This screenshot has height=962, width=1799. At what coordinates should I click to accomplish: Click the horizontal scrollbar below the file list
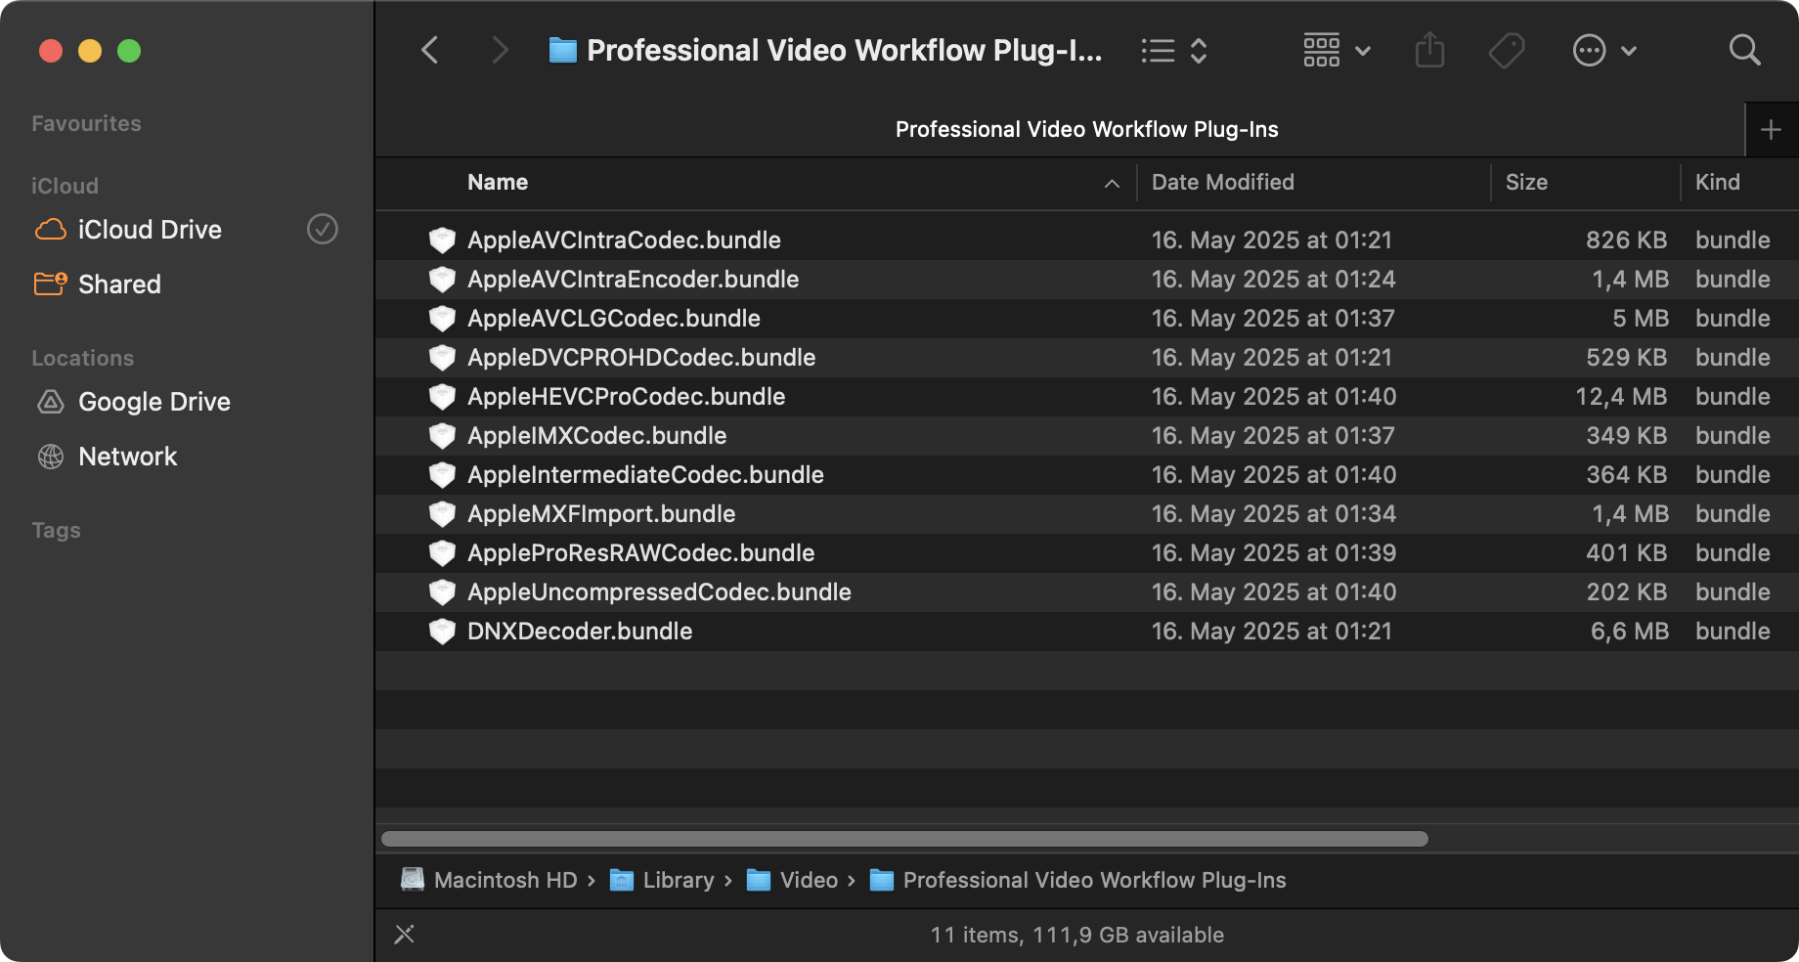coord(904,839)
